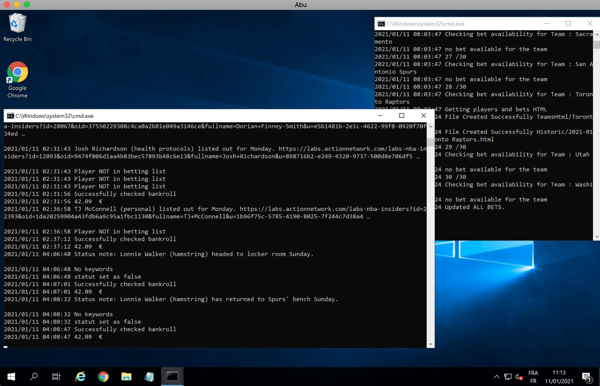
Task: Click front cmd title text 'C:\Windows\system32\cmd.exe'
Action: (54, 116)
